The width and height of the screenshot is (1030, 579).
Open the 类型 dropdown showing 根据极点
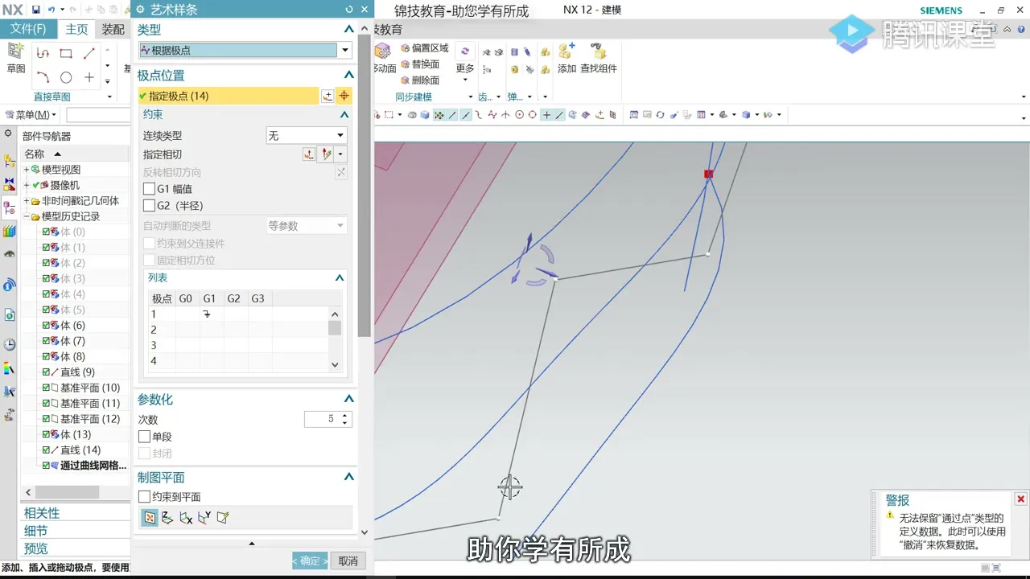tap(344, 50)
